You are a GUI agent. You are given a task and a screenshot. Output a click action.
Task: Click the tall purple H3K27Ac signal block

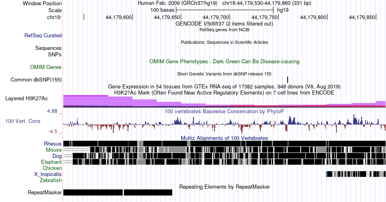tap(86, 101)
